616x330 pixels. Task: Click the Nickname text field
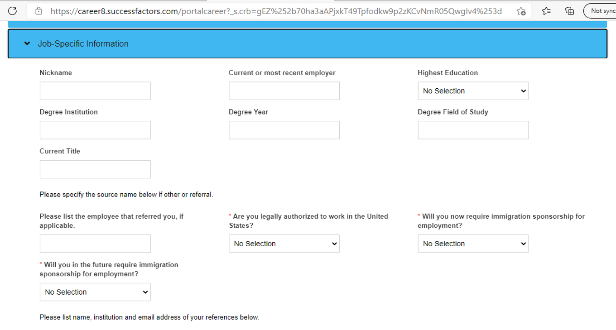click(x=95, y=91)
